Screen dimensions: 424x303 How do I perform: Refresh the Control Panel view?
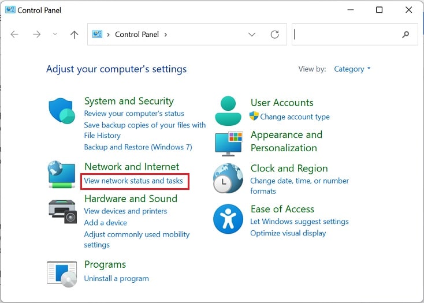tap(275, 34)
